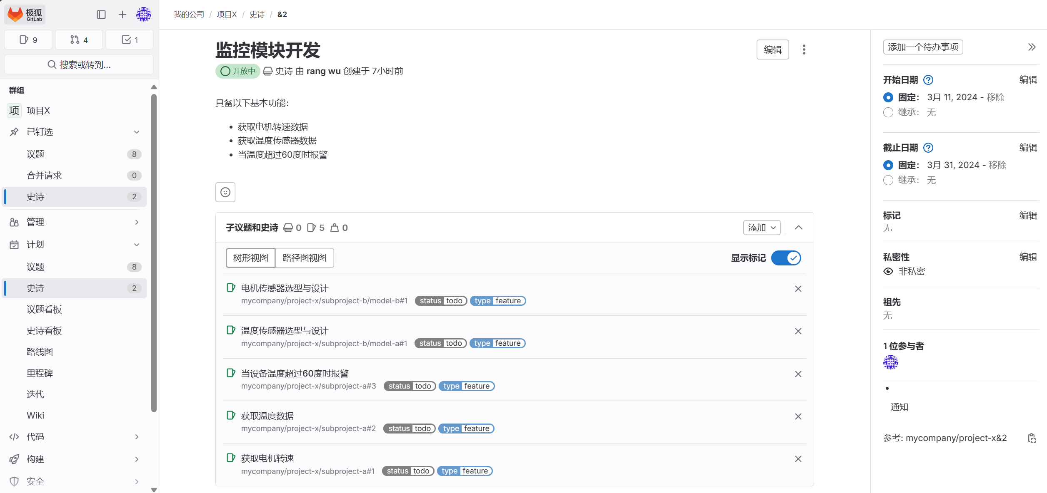Click 编辑 to edit the epic
This screenshot has width=1047, height=493.
773,49
